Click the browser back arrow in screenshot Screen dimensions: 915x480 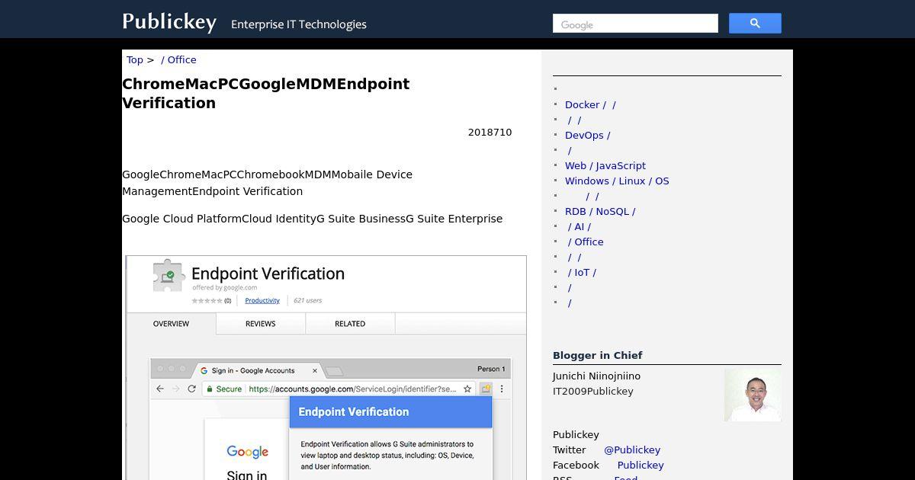pos(160,389)
